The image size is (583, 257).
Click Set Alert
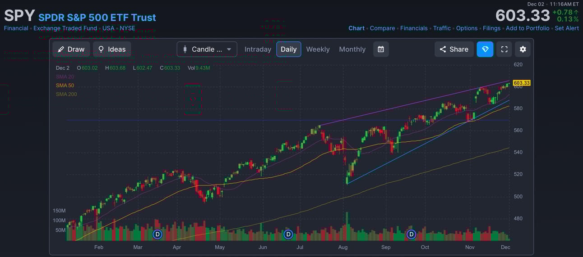click(x=567, y=28)
